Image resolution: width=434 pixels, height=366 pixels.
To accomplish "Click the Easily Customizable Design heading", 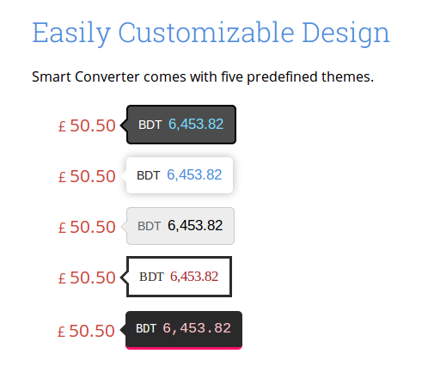I will pos(211,34).
